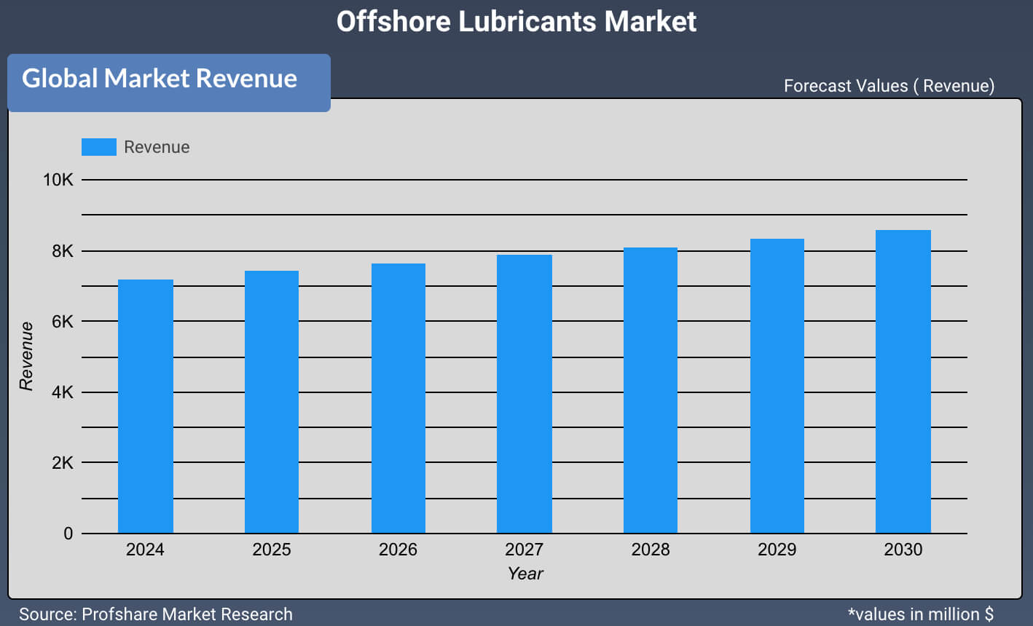Click the '0' y-axis label

tap(68, 534)
